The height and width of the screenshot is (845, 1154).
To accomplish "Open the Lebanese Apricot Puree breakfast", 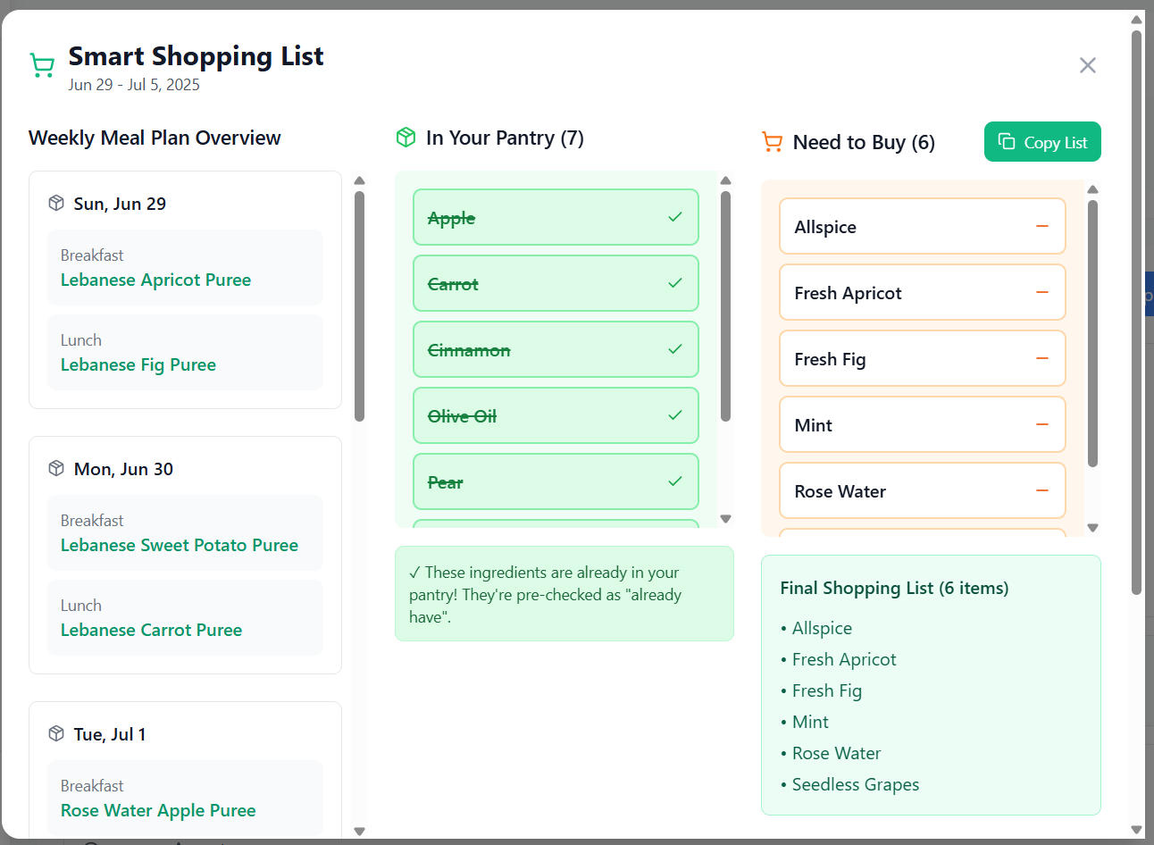I will pos(155,280).
